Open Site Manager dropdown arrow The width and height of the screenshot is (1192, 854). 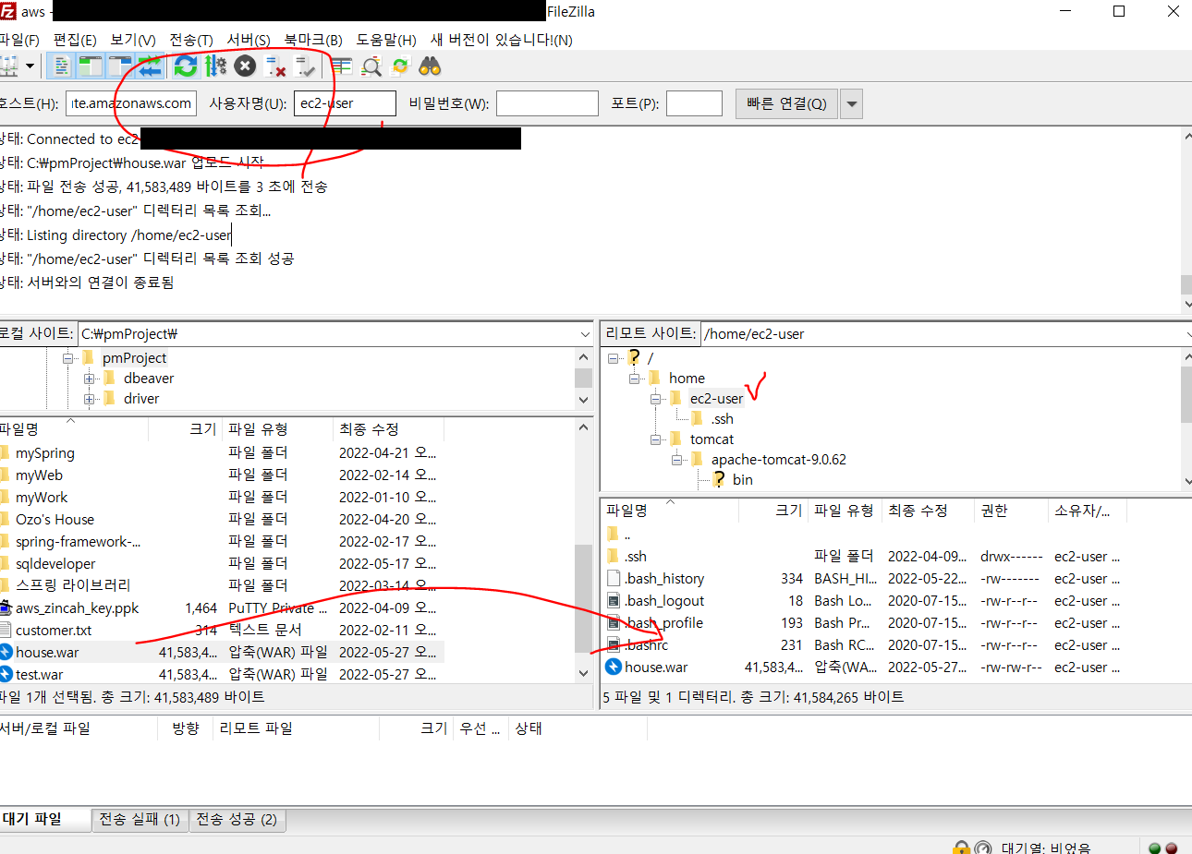[30, 66]
